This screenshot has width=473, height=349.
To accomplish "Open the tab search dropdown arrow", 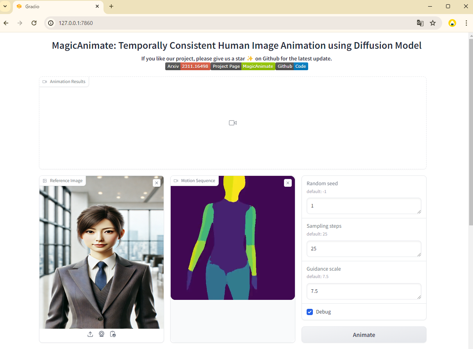I will [x=5, y=6].
